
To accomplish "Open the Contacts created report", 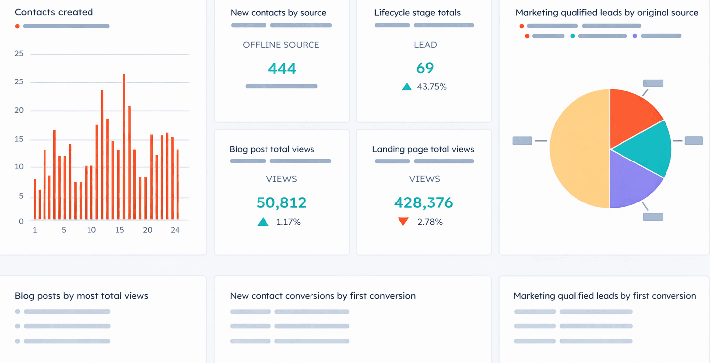I will [x=54, y=12].
